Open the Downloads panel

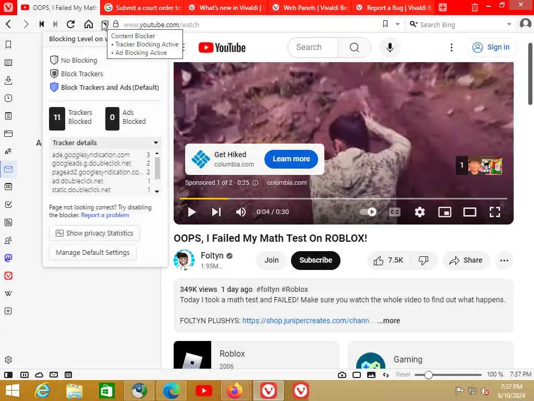point(8,80)
